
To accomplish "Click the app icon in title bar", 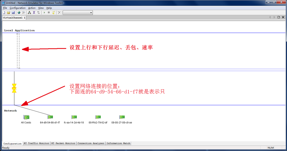I will pos(3,3).
